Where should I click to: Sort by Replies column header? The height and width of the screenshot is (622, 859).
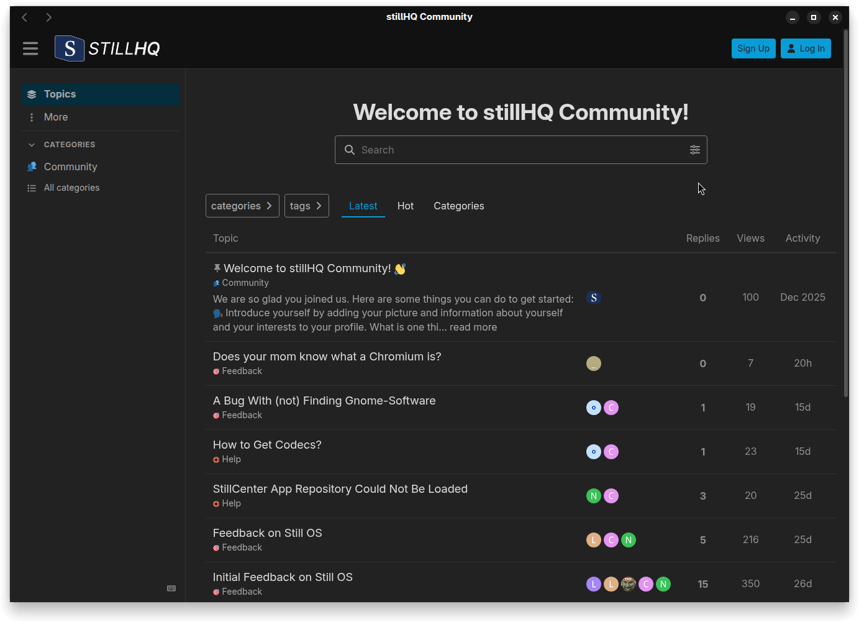point(703,238)
